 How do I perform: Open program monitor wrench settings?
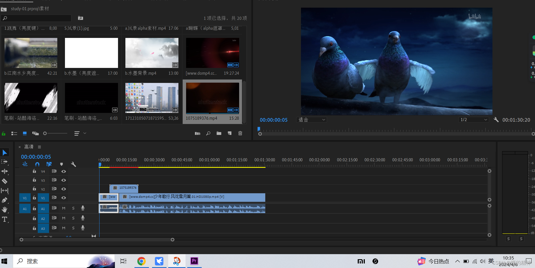[x=496, y=120]
